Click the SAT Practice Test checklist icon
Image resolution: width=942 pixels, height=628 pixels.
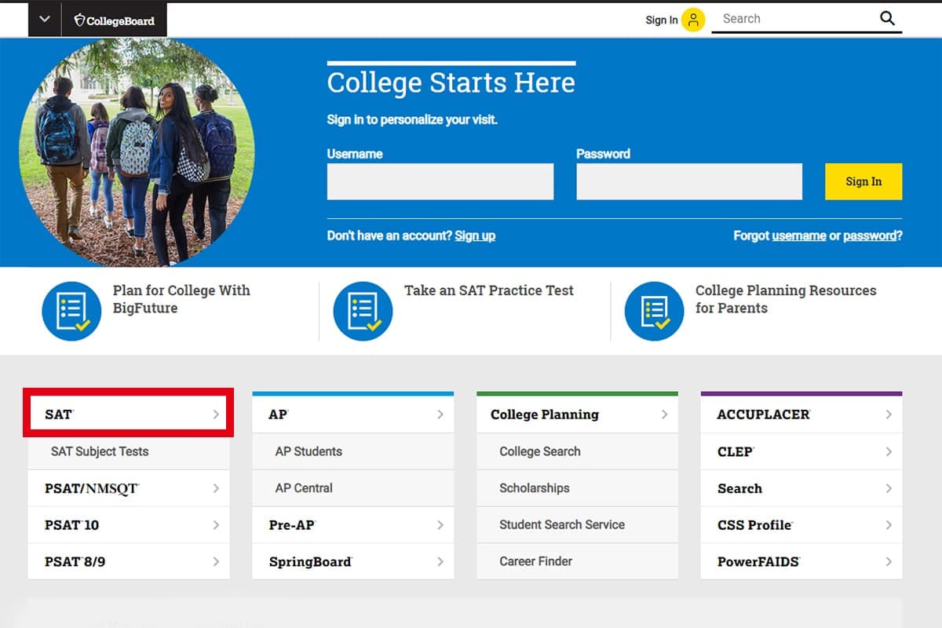point(363,311)
